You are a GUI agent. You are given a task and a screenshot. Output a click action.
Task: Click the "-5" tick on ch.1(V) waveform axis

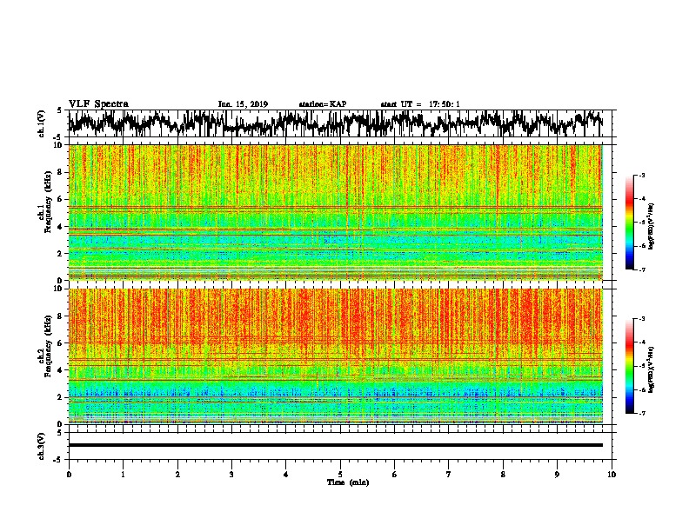(59, 136)
